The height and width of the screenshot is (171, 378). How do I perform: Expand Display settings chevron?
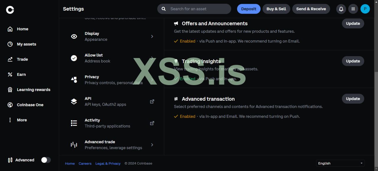[152, 36]
